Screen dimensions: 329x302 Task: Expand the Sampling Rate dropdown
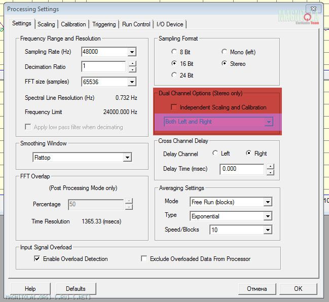132,52
